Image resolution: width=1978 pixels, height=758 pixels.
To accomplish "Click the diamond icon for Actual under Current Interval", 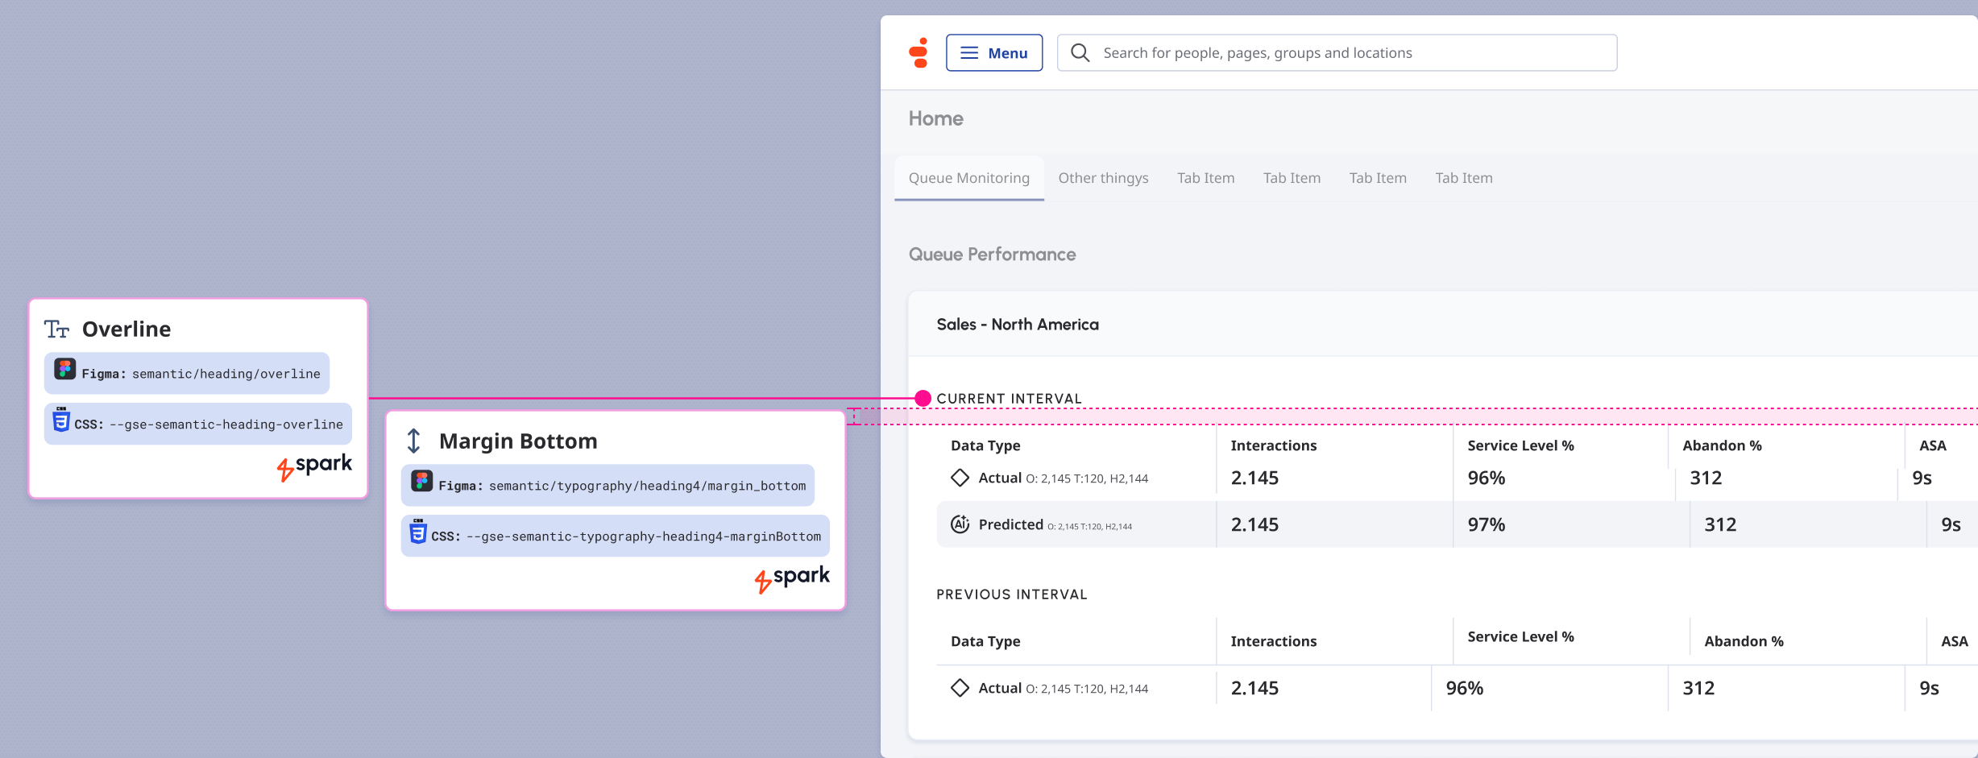I will click(x=960, y=478).
